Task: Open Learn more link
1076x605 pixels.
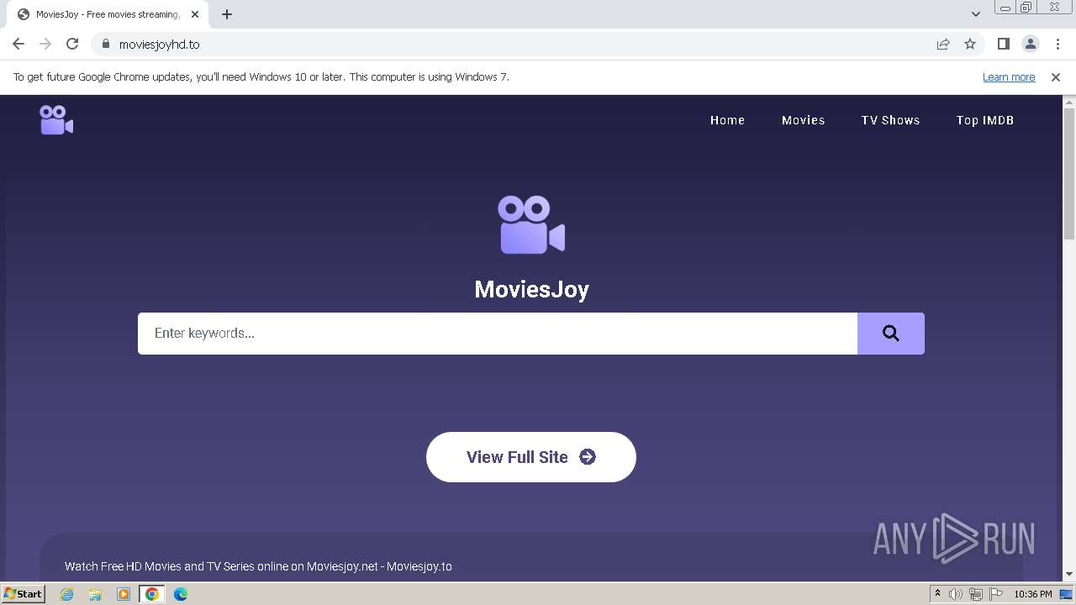Action: pyautogui.click(x=1009, y=76)
